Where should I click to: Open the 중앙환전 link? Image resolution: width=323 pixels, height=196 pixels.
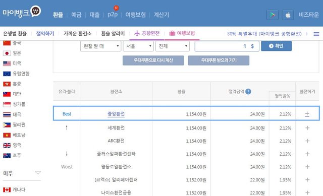tap(116, 114)
